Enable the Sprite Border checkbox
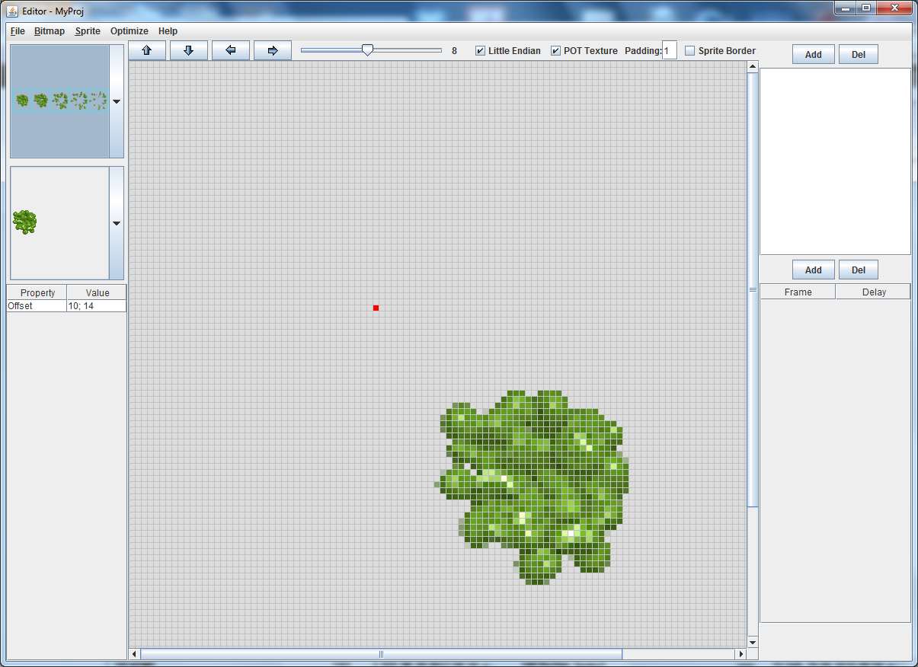This screenshot has width=918, height=667. [x=689, y=50]
